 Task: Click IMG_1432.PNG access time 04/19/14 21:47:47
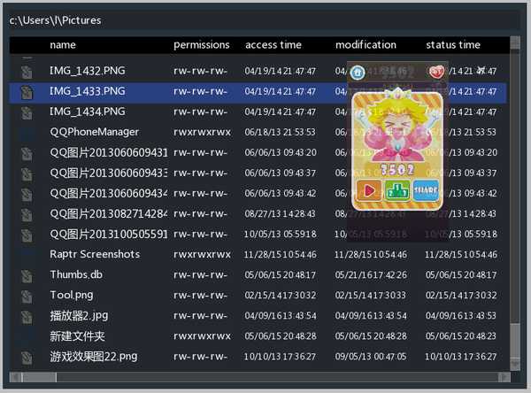pyautogui.click(x=280, y=71)
